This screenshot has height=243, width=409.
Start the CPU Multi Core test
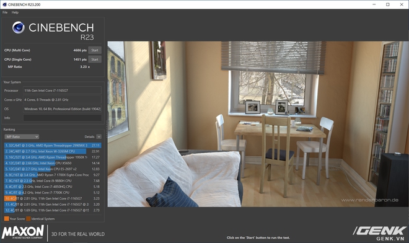[x=95, y=50]
